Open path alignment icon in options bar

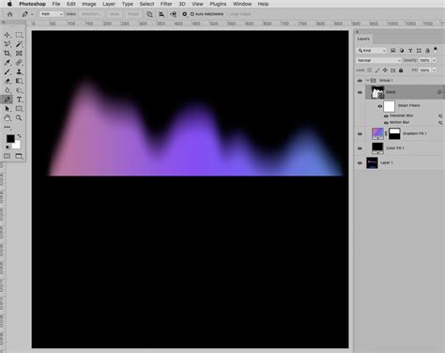tap(161, 14)
